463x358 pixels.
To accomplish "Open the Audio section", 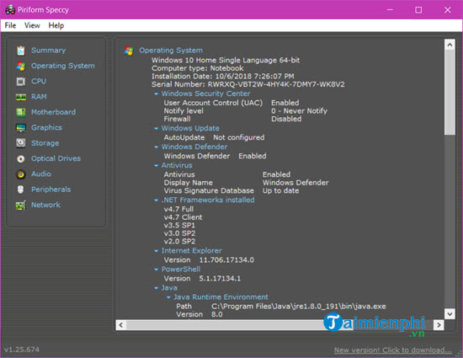I will 41,174.
